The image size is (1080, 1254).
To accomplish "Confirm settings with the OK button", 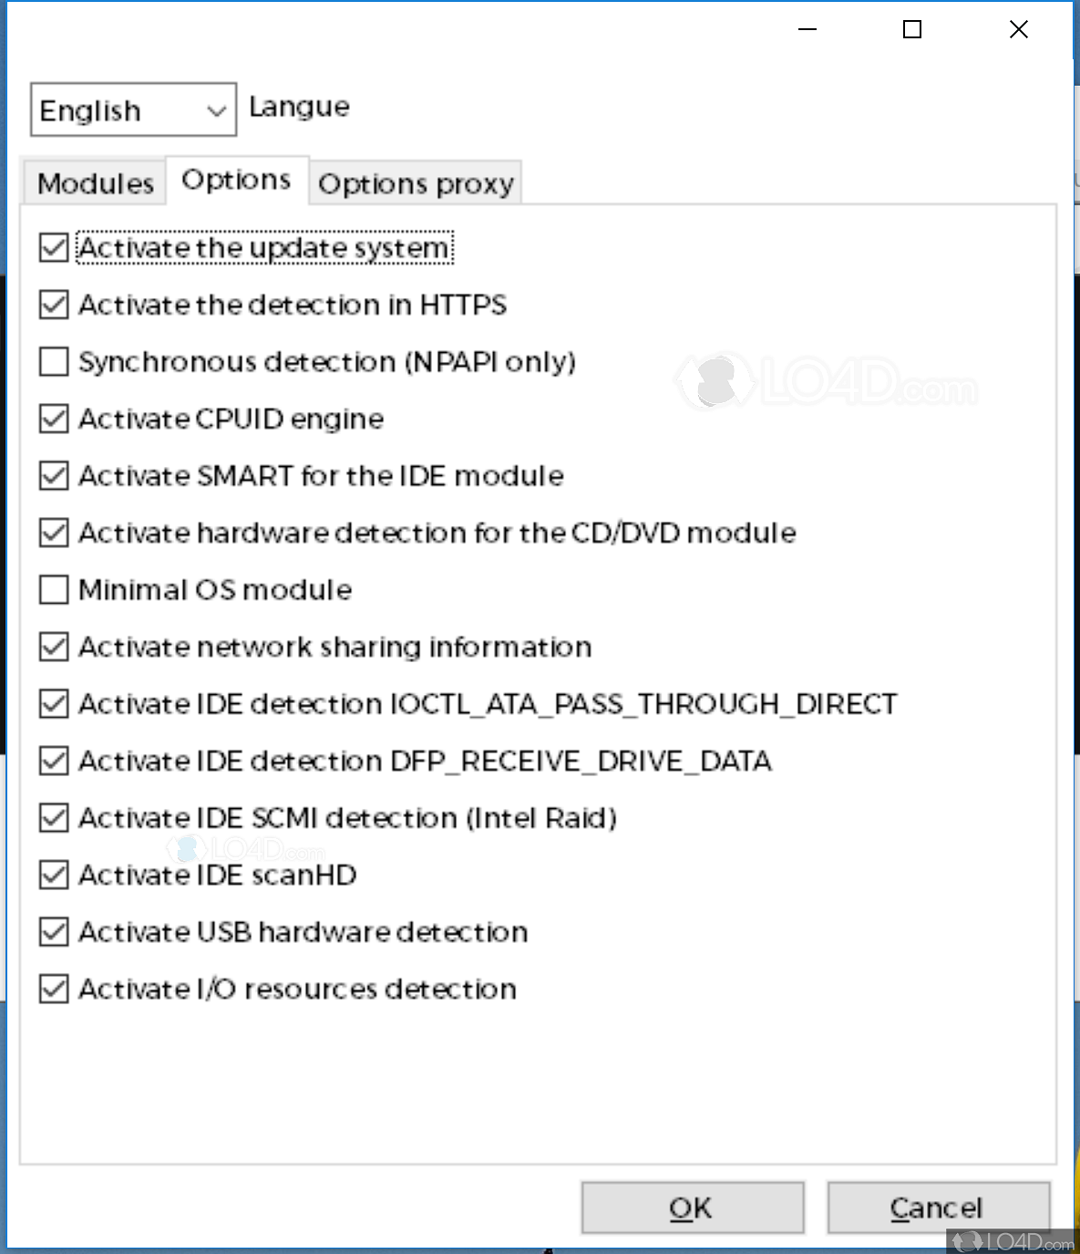I will pyautogui.click(x=692, y=1207).
